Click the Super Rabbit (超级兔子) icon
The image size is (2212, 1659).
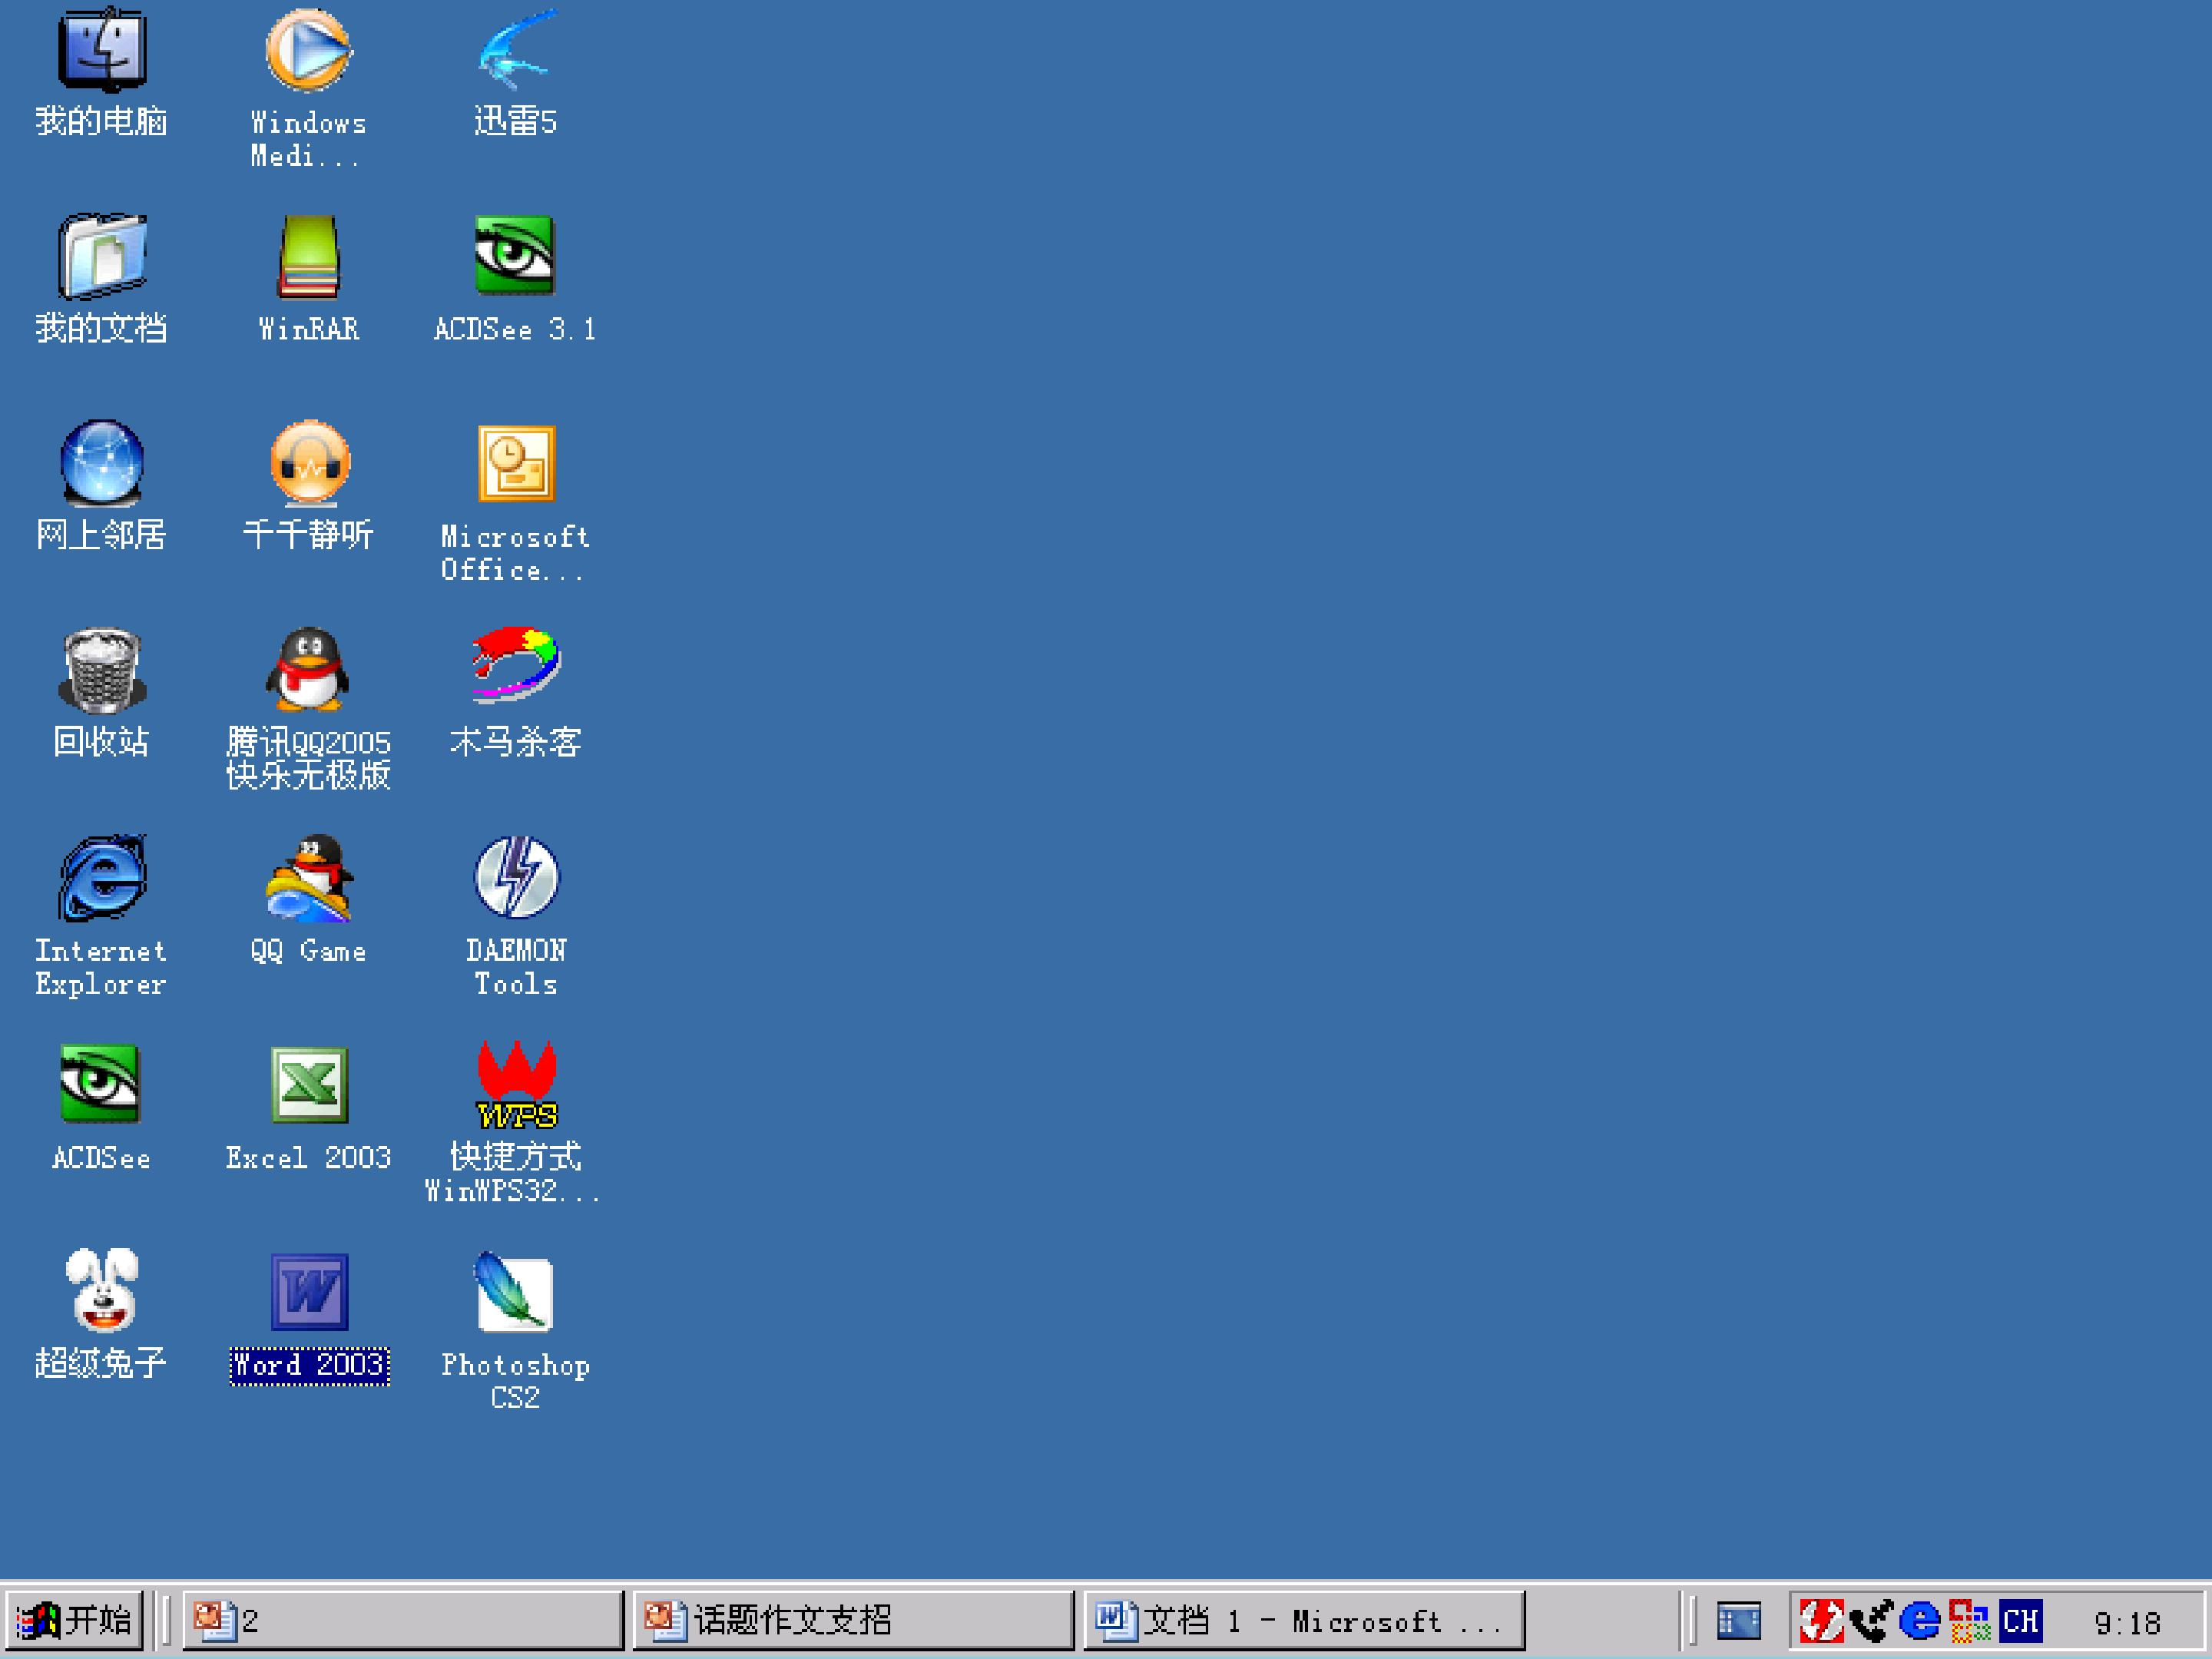pos(101,1291)
